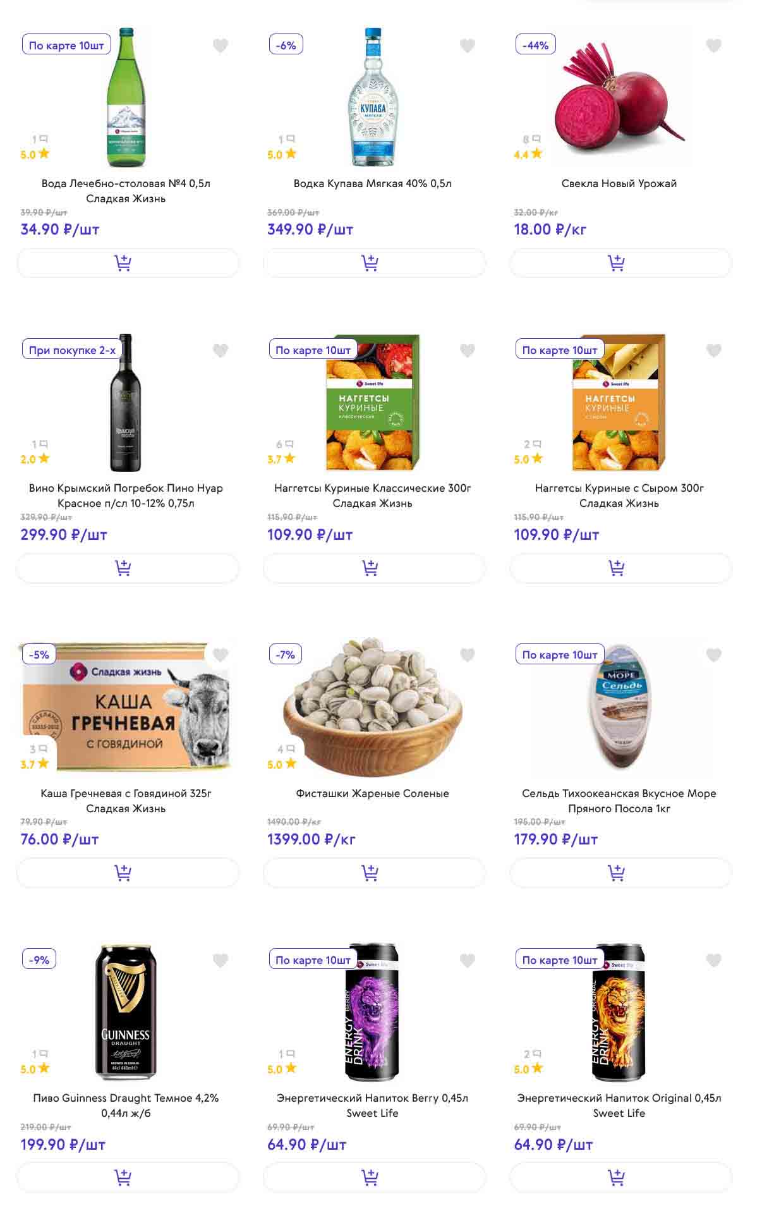Open Сельдь Тихоокеанская Вкусное Море product link
Viewport: 762px width, 1206px height.
[619, 801]
